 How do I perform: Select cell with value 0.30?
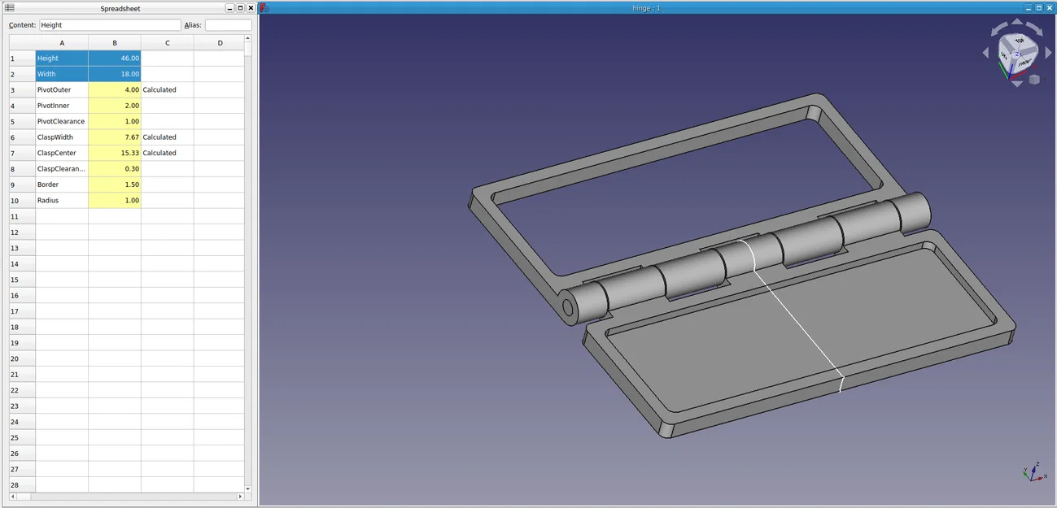pos(115,169)
